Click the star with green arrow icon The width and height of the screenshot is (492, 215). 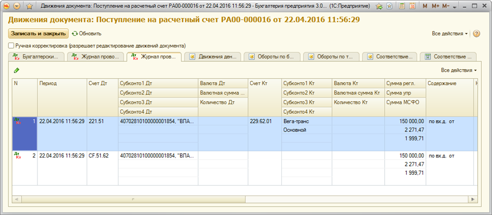click(x=379, y=6)
